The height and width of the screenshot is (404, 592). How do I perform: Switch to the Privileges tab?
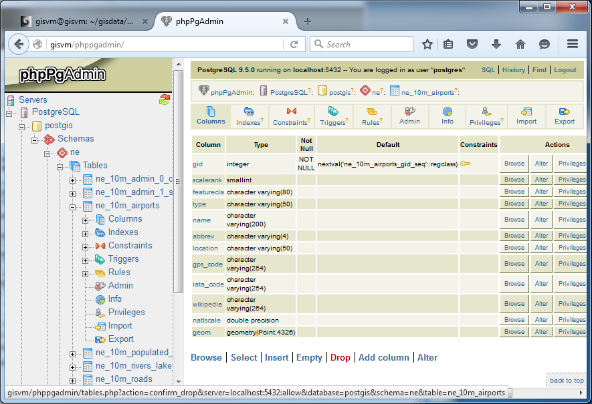pos(486,116)
